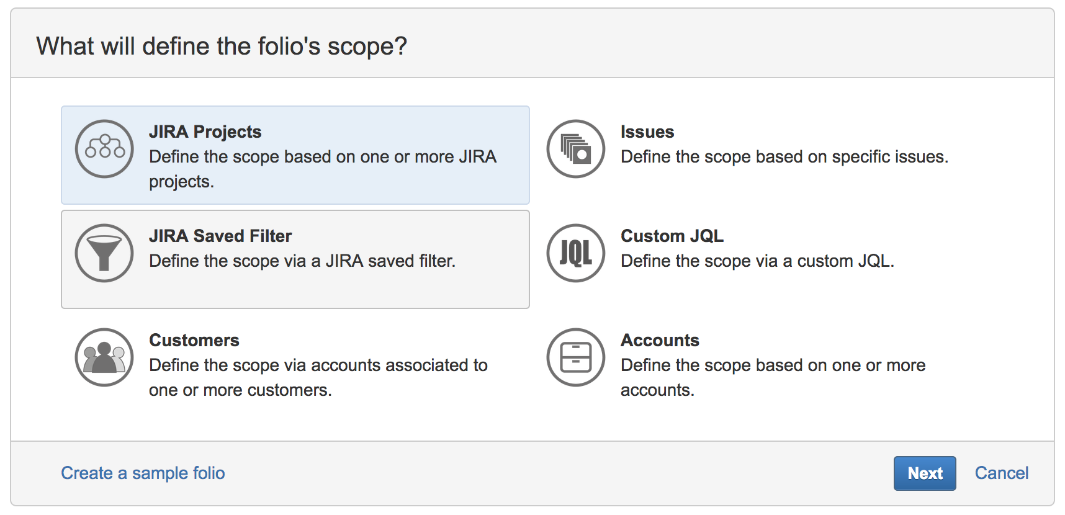The image size is (1065, 515).
Task: Click the Customers description about associated accounts
Action: 318,377
